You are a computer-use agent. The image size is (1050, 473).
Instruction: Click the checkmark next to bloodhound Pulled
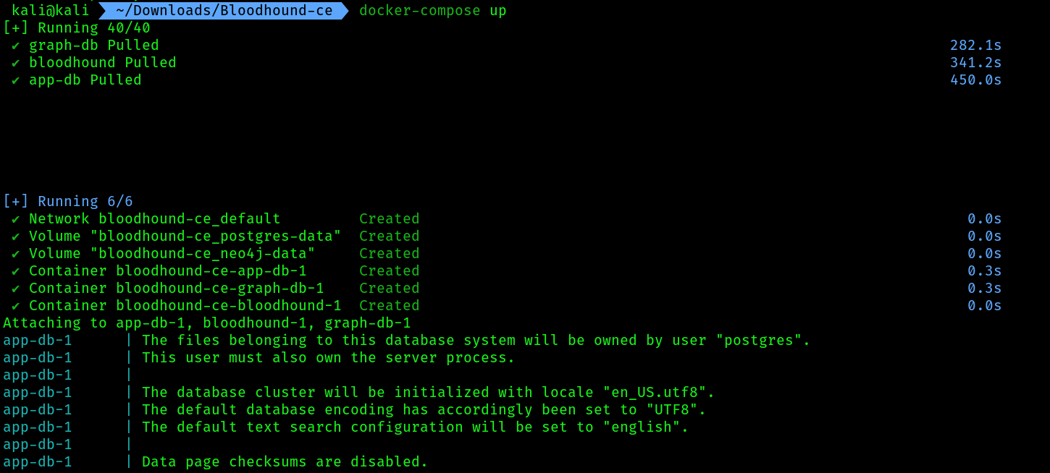click(16, 63)
